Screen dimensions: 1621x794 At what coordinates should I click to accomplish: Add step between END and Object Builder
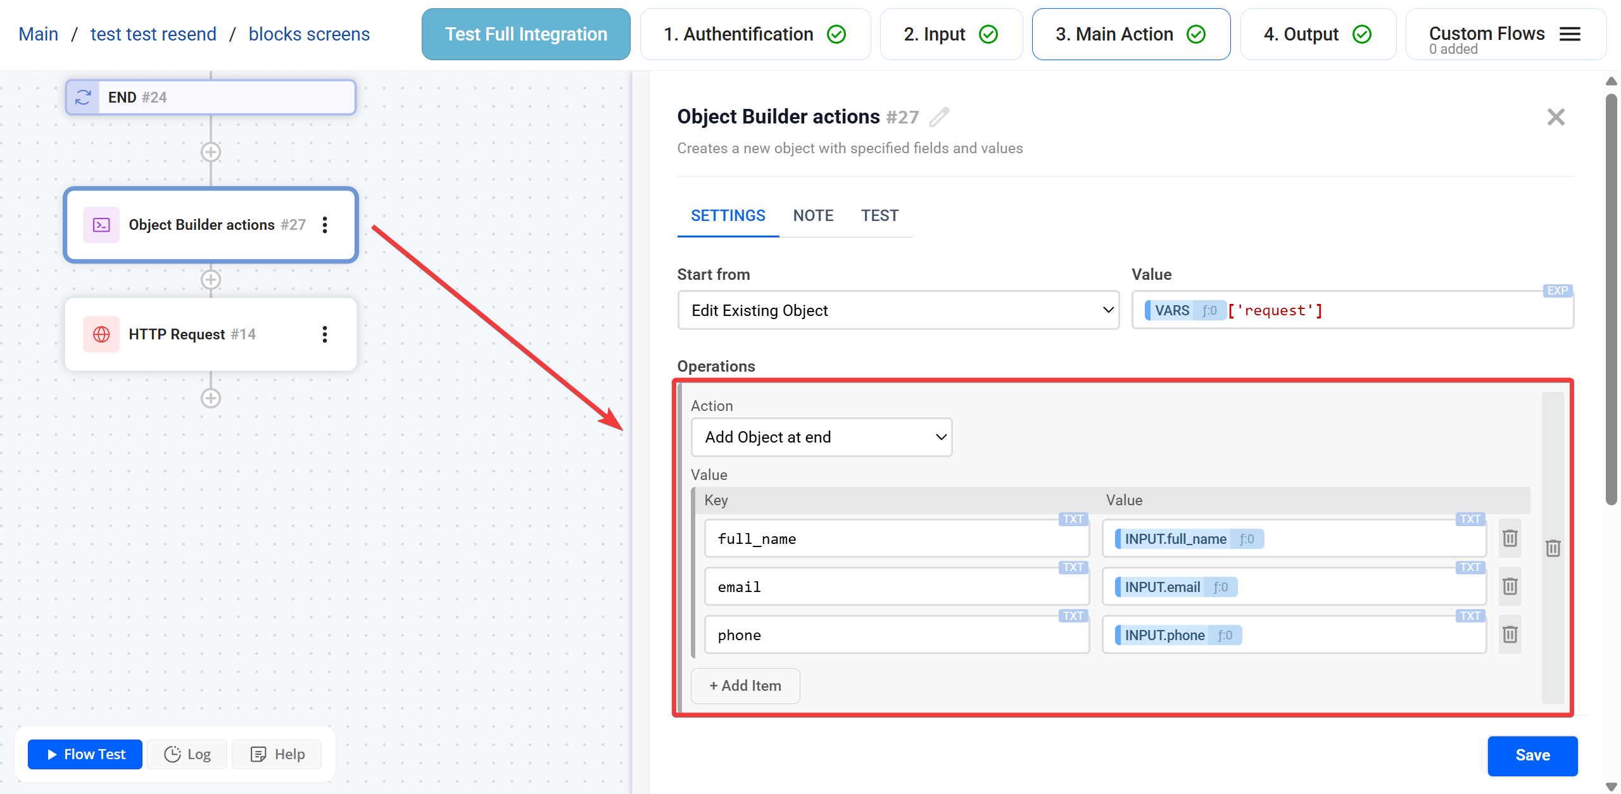(211, 152)
